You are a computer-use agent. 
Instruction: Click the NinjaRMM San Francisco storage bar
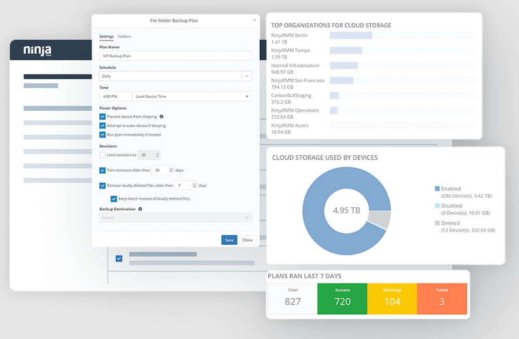point(341,80)
